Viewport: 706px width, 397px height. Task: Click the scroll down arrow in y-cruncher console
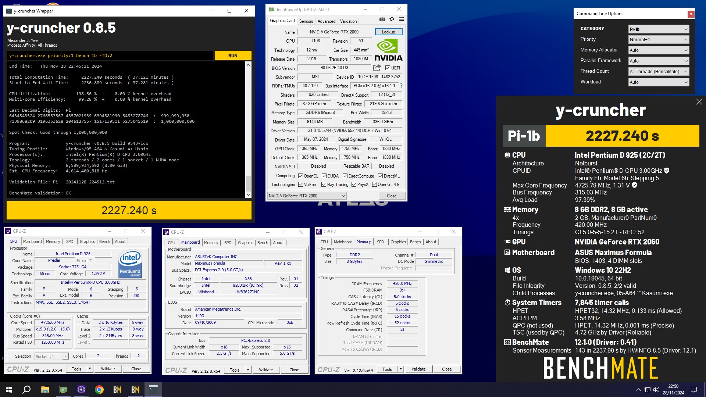tap(248, 195)
